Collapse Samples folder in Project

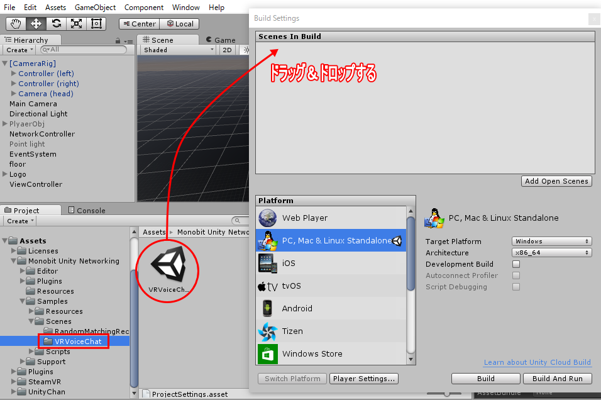[23, 301]
